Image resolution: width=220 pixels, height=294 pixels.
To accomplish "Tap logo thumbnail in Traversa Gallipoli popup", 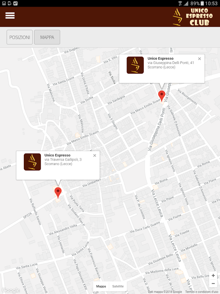I will pos(32,162).
